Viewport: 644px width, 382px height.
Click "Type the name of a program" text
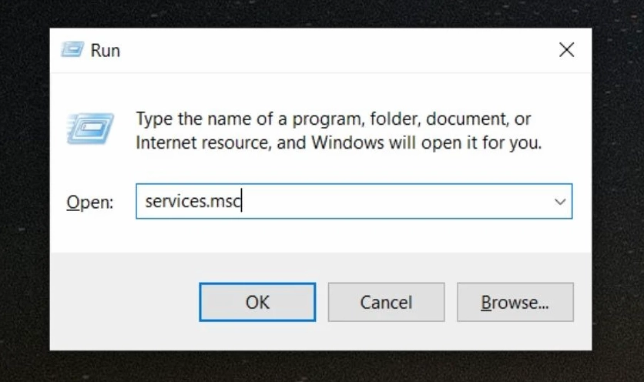(247, 119)
